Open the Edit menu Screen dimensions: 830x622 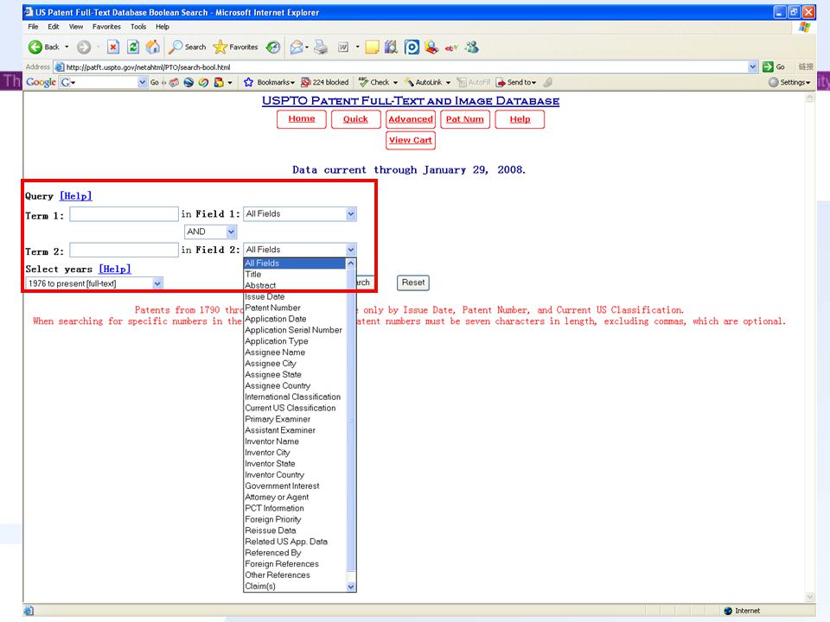click(x=54, y=27)
